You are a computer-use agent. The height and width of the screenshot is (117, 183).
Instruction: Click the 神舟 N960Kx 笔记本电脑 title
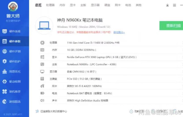pos(80,20)
